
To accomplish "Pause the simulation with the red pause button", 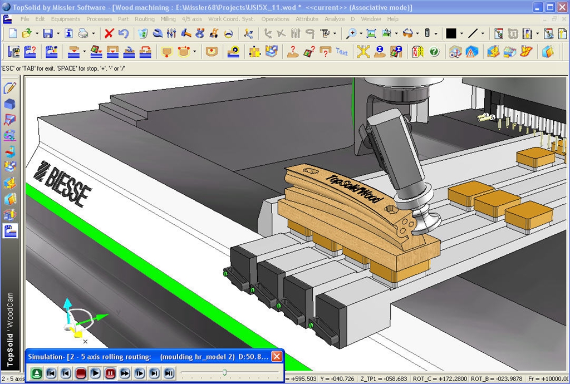I will point(110,373).
